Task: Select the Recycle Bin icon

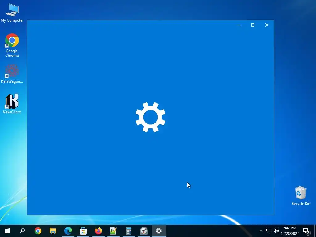Action: (x=301, y=196)
